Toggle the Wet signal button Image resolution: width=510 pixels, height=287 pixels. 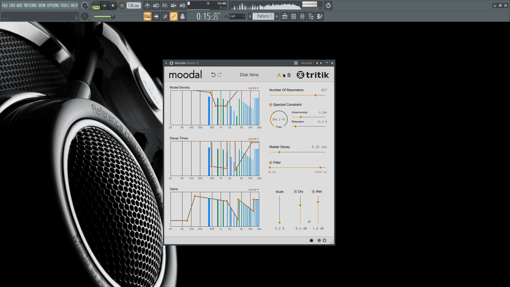(x=313, y=192)
